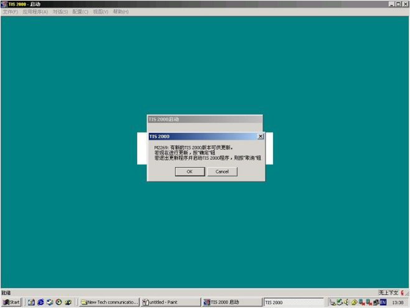Click the Show Desktop Quick Launch icon
The image size is (410, 308).
click(50, 302)
